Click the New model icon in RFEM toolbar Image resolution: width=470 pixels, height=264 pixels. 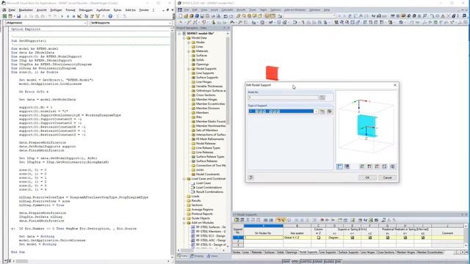click(181, 16)
